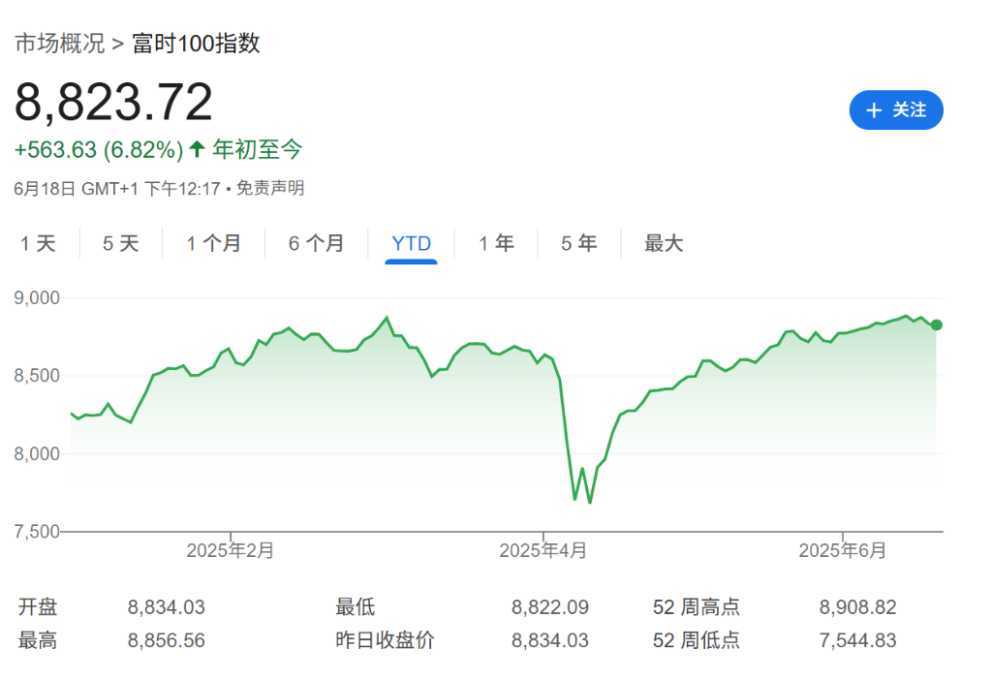Viewport: 992px width, 680px height.
Task: Switch to the 6 个月 tab
Action: [x=317, y=243]
